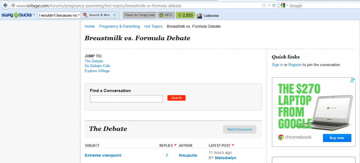Jump to The Debate link

[94, 61]
